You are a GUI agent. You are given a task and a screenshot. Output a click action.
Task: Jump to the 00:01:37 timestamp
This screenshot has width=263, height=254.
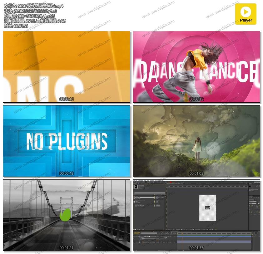coord(196,248)
